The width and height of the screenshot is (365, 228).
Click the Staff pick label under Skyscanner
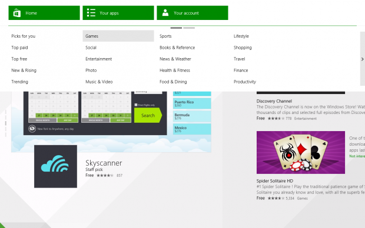94,169
